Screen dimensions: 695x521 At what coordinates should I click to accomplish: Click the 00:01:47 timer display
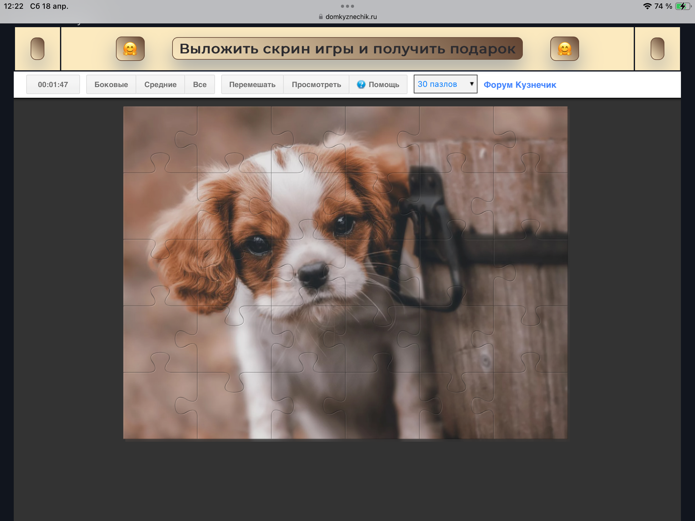click(x=53, y=84)
